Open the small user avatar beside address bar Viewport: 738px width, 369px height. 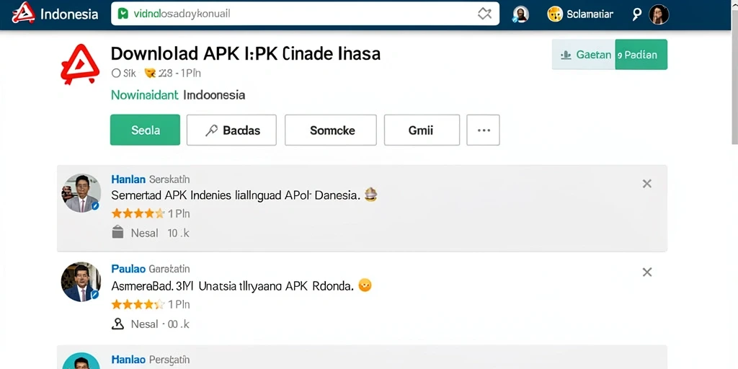[x=520, y=14]
